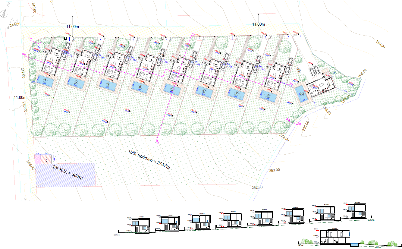402x249 pixels.
Task: Select the S2 section marker at bottom
Action: point(157,142)
